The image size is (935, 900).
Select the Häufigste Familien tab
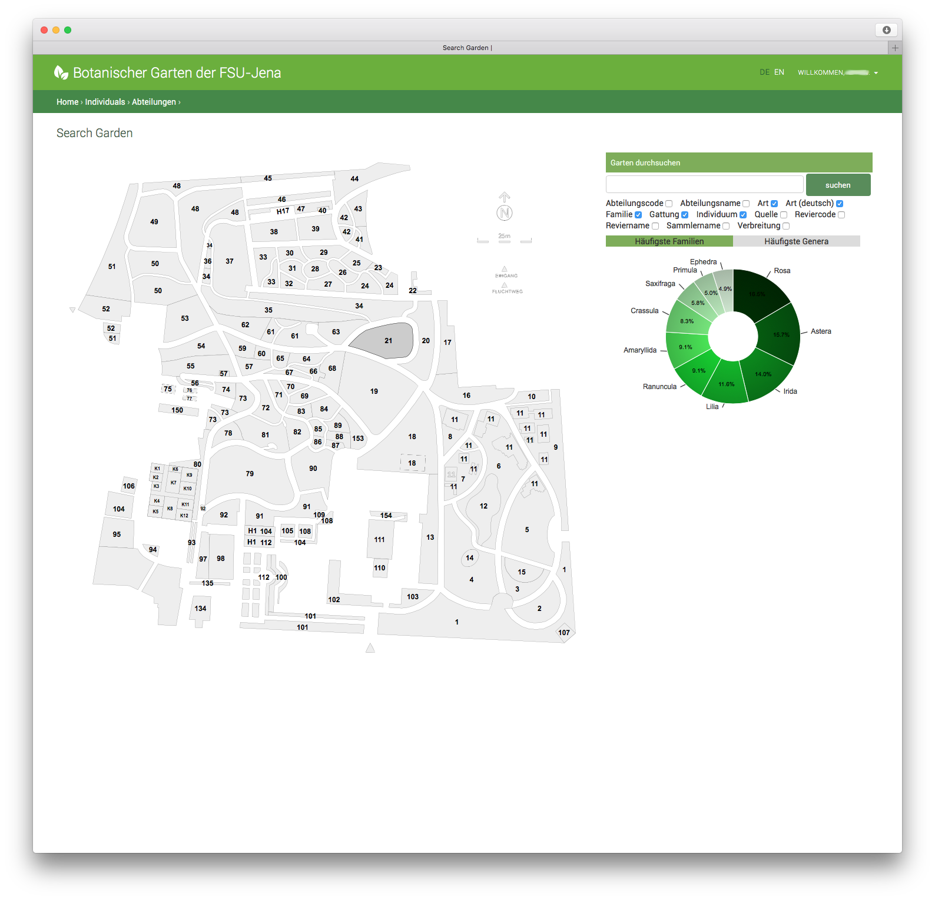coord(669,241)
